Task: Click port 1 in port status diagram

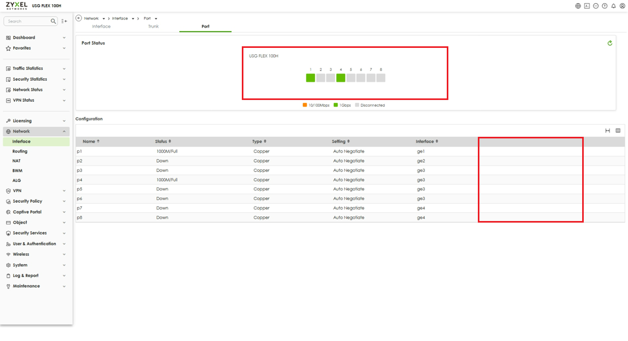Action: click(310, 78)
